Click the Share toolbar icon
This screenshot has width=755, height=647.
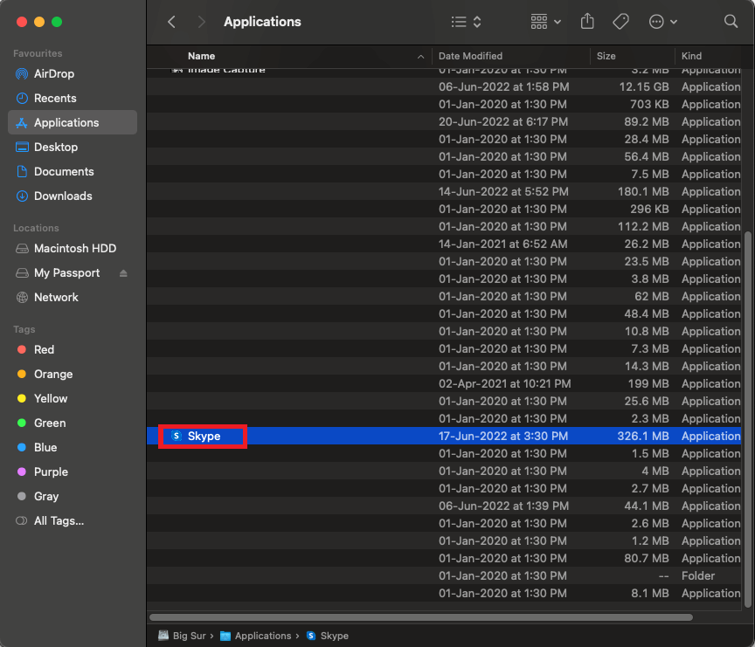pyautogui.click(x=587, y=22)
